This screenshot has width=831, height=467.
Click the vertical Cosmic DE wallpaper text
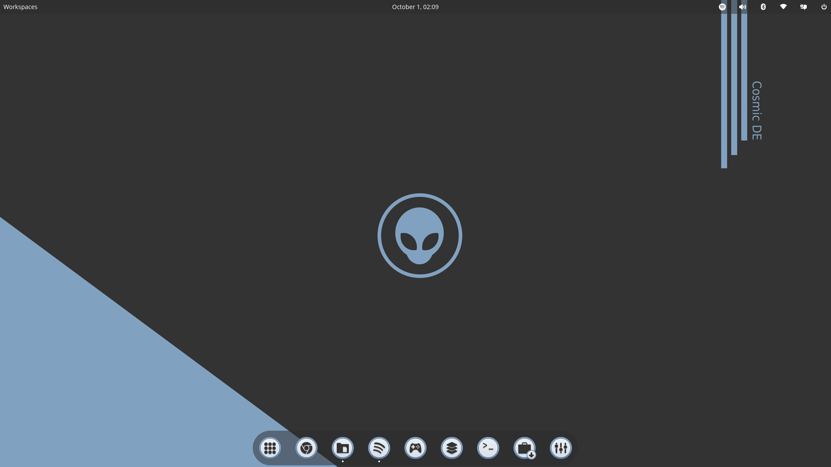click(757, 111)
